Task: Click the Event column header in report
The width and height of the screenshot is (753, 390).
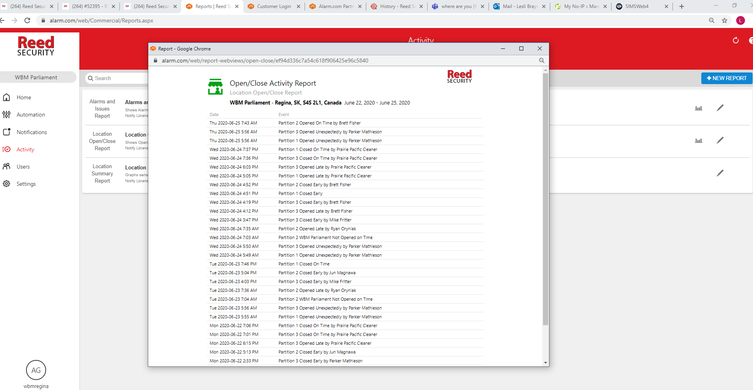Action: pos(284,115)
